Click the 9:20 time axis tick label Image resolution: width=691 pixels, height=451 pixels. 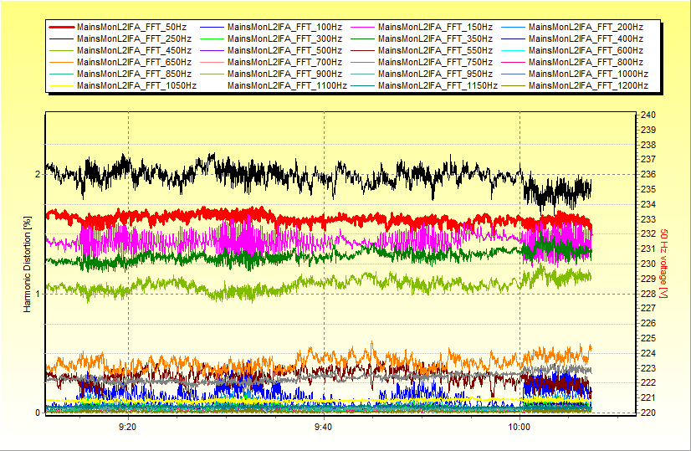pyautogui.click(x=128, y=426)
